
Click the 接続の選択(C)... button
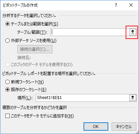(x=35, y=49)
